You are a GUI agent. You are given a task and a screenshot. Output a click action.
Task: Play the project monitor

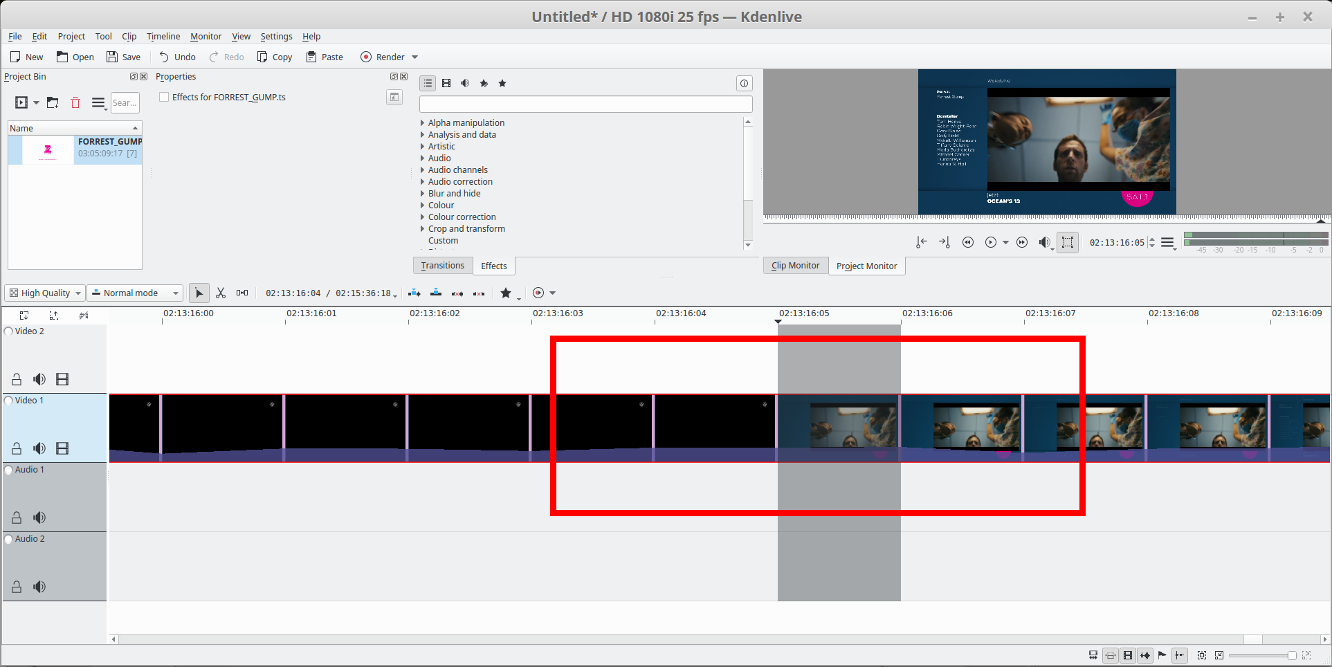point(991,242)
